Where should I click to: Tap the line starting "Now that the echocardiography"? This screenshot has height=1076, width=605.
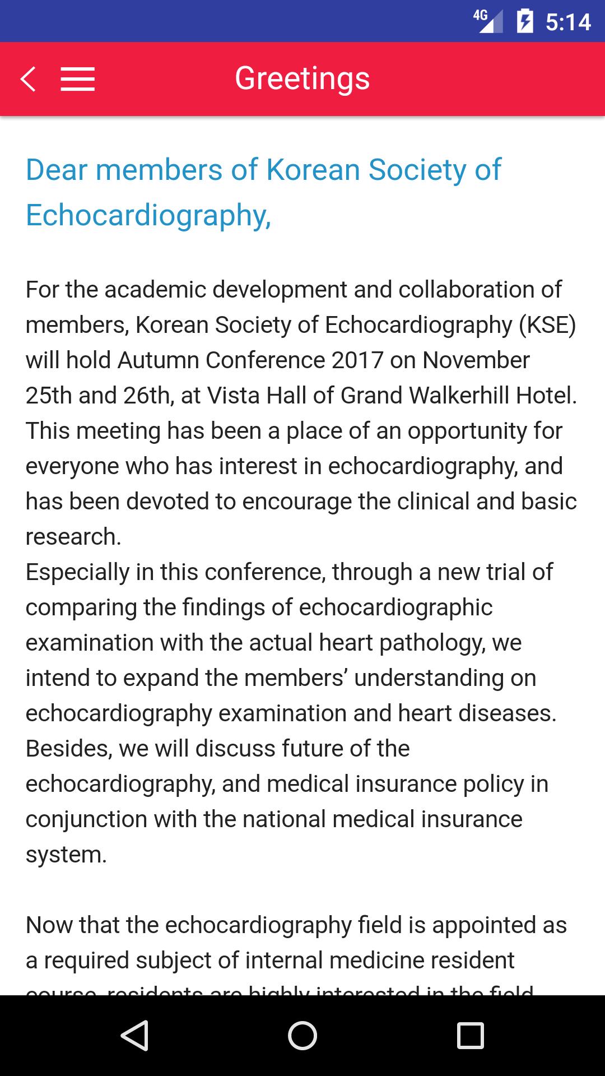coord(296,925)
